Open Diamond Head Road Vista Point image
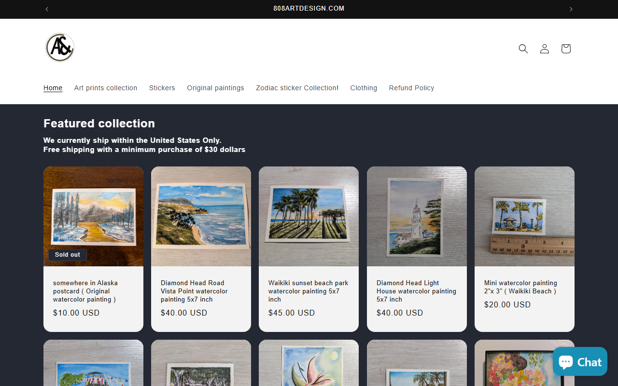Viewport: 618px width, 386px height. tap(201, 216)
